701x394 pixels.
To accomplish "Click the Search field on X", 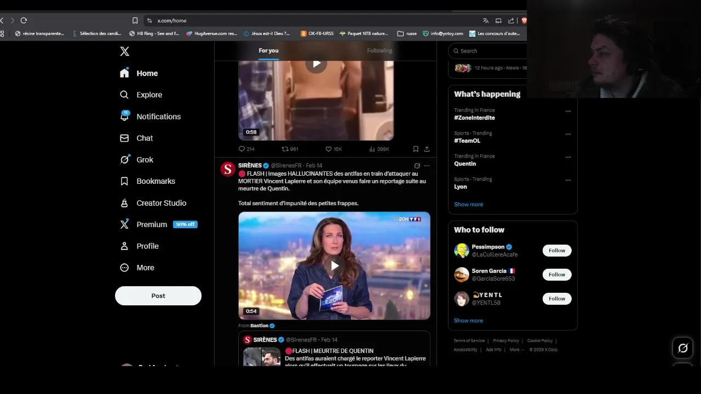I will (487, 51).
